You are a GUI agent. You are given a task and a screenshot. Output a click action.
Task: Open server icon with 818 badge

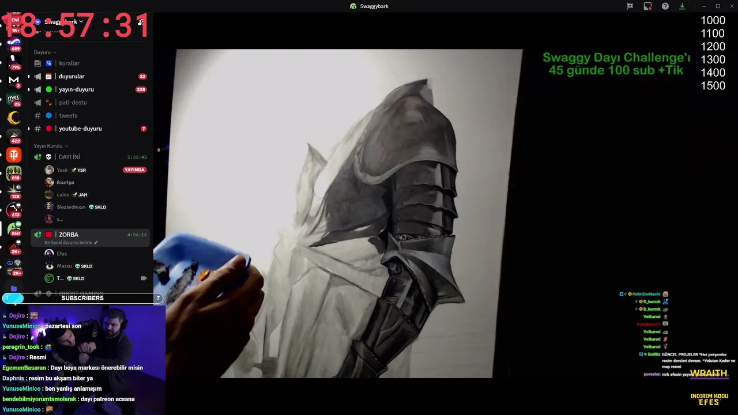point(14,173)
